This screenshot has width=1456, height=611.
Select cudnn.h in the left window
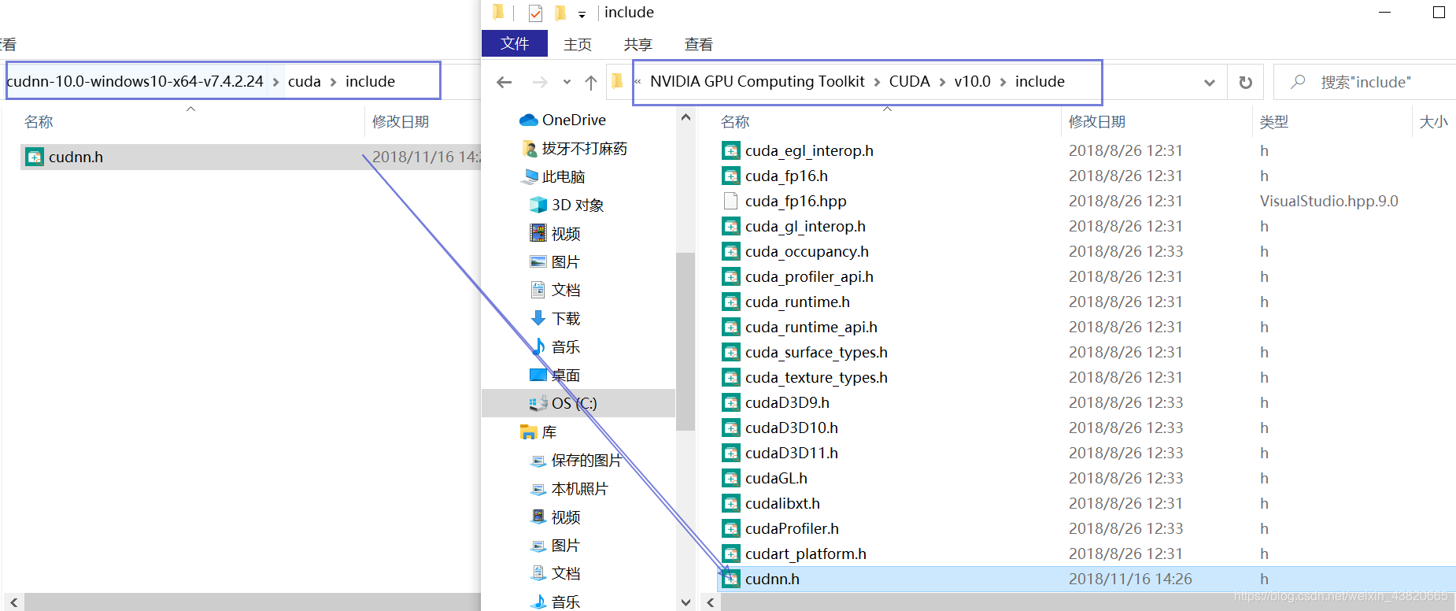250,157
